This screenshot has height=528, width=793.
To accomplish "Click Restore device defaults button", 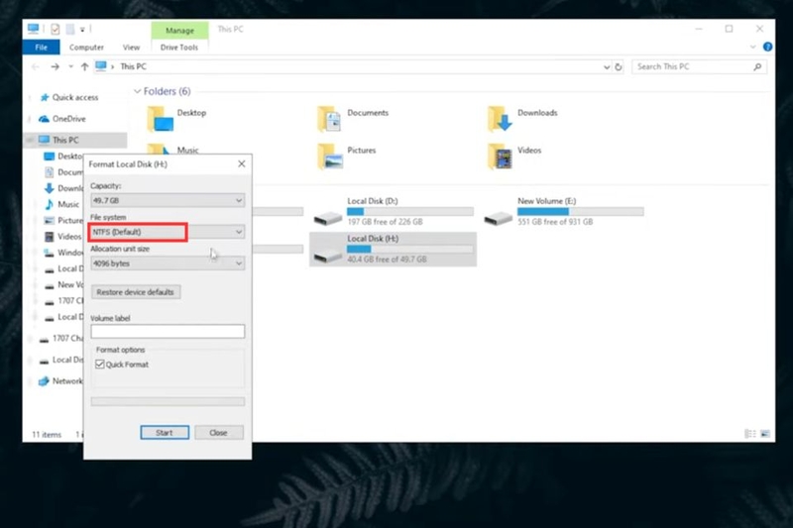I will point(136,292).
